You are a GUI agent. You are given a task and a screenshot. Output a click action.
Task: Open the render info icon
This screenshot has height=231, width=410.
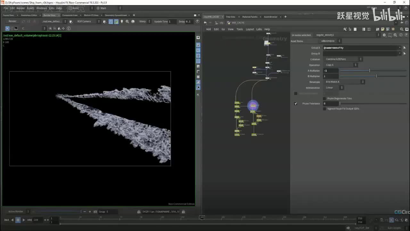69,29
